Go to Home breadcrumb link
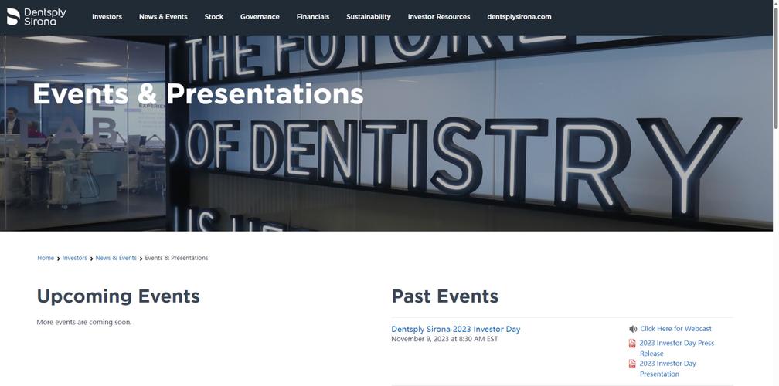 [46, 258]
